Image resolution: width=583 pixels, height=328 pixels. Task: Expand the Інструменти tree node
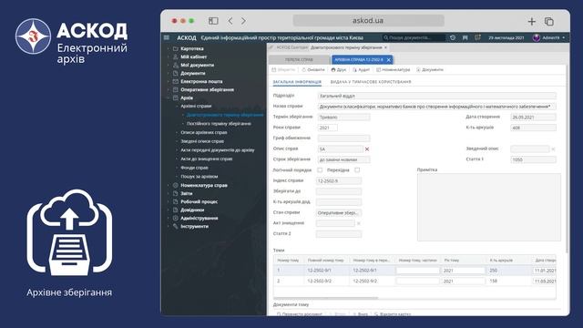(168, 226)
